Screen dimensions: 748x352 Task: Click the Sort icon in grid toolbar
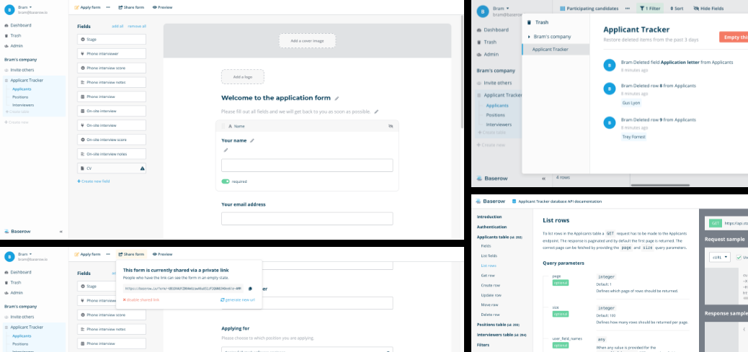677,8
